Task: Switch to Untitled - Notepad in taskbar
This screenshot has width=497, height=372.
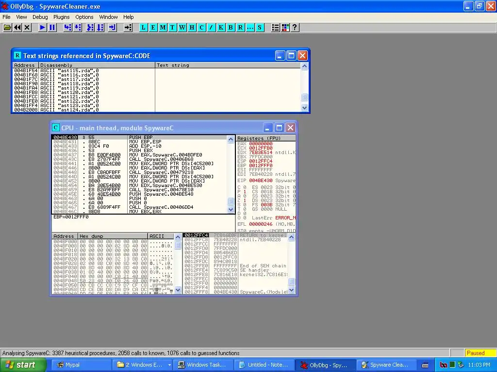Action: coord(264,365)
